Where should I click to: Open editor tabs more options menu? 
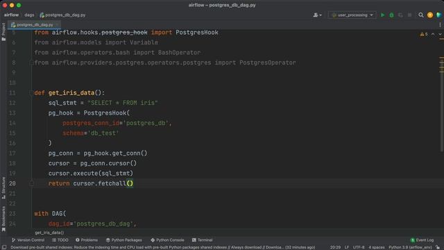click(440, 25)
